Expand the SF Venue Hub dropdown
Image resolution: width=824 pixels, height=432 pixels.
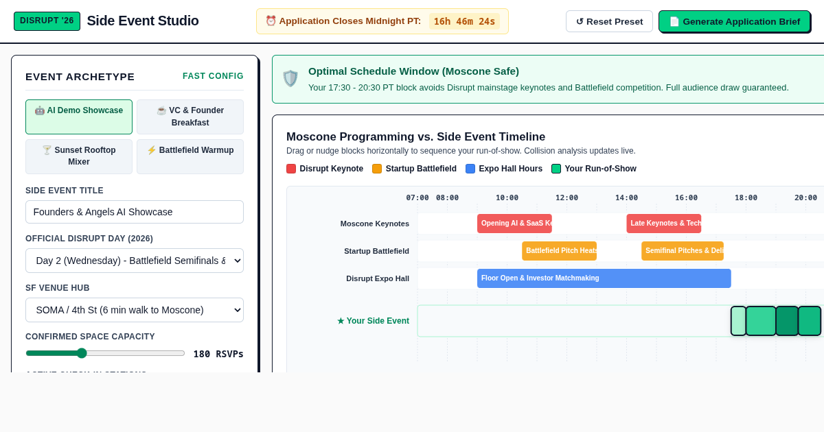135,310
